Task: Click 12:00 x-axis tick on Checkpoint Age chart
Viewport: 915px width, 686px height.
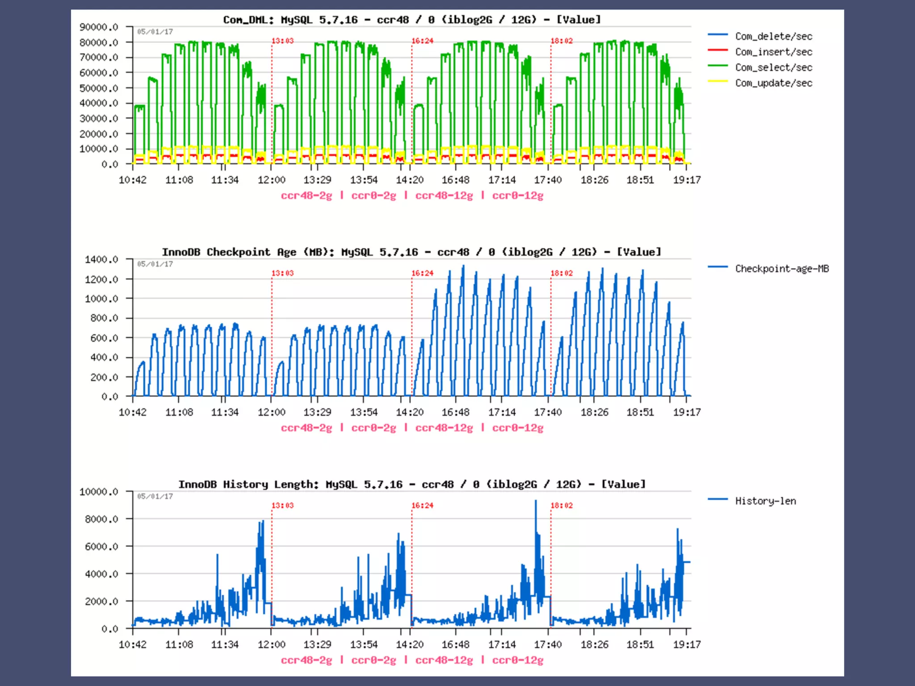Action: point(271,412)
